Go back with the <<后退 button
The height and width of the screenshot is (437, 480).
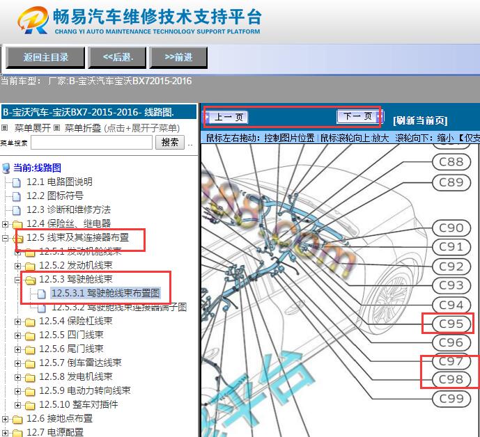coord(117,57)
